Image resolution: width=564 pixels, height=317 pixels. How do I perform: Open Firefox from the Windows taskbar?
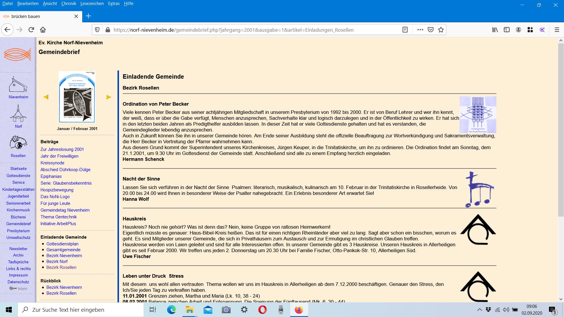coord(299,310)
